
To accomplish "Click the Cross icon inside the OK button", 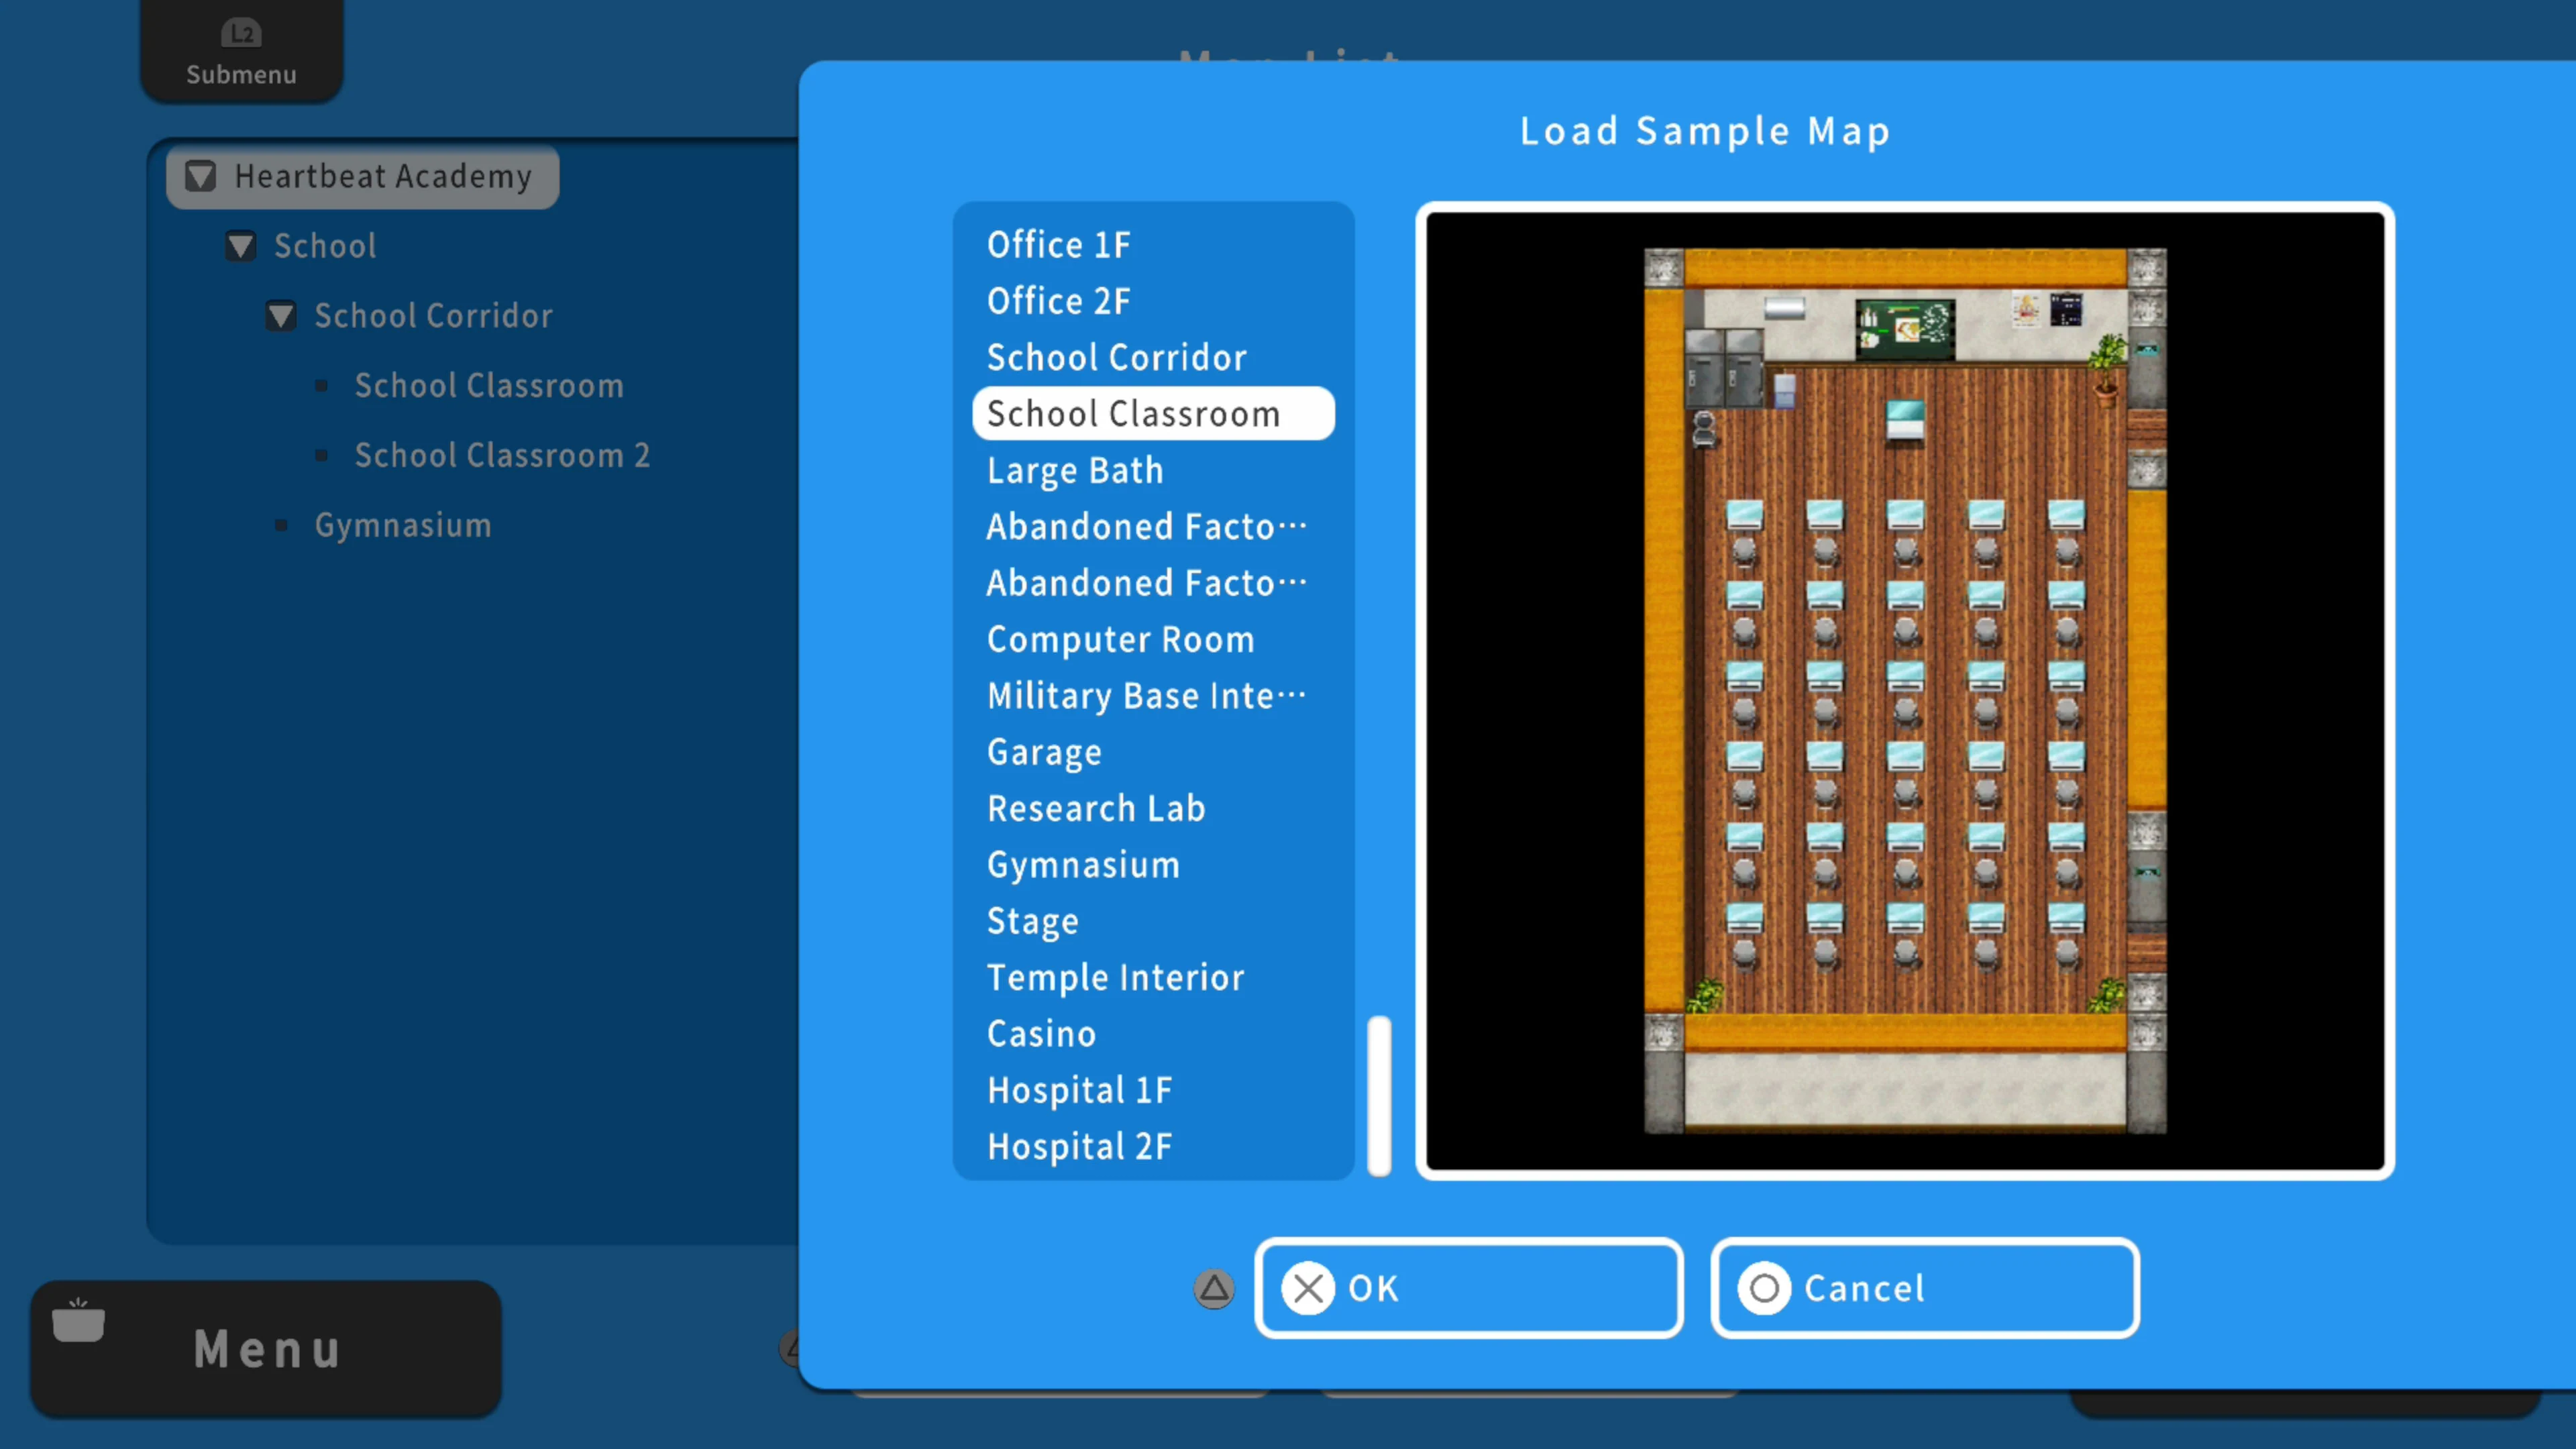I will [x=1307, y=1288].
